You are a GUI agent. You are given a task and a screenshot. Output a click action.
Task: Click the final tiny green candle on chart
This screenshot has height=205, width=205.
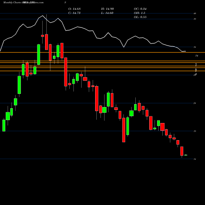[186, 155]
